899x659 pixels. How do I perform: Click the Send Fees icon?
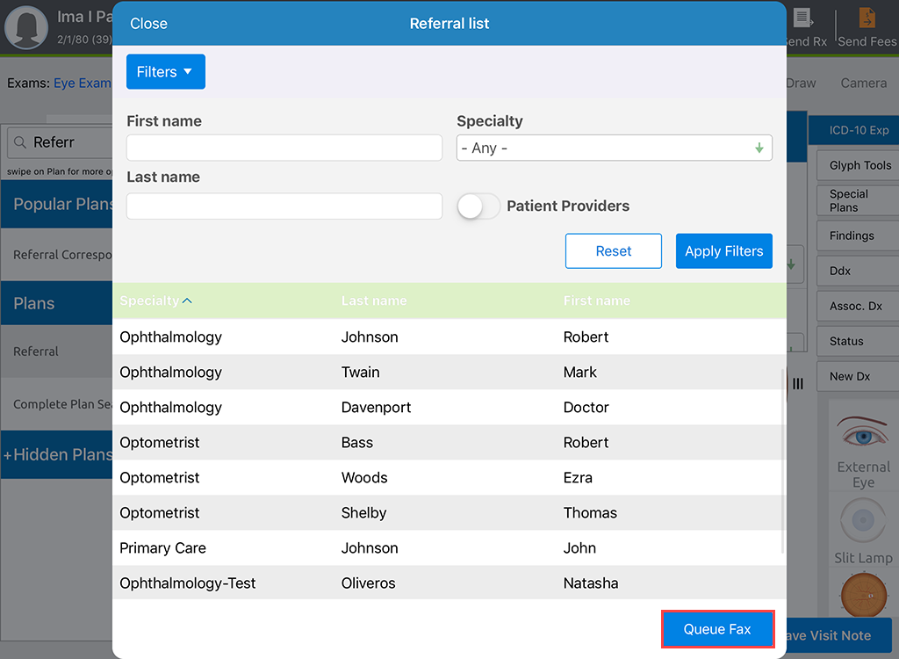(x=867, y=18)
